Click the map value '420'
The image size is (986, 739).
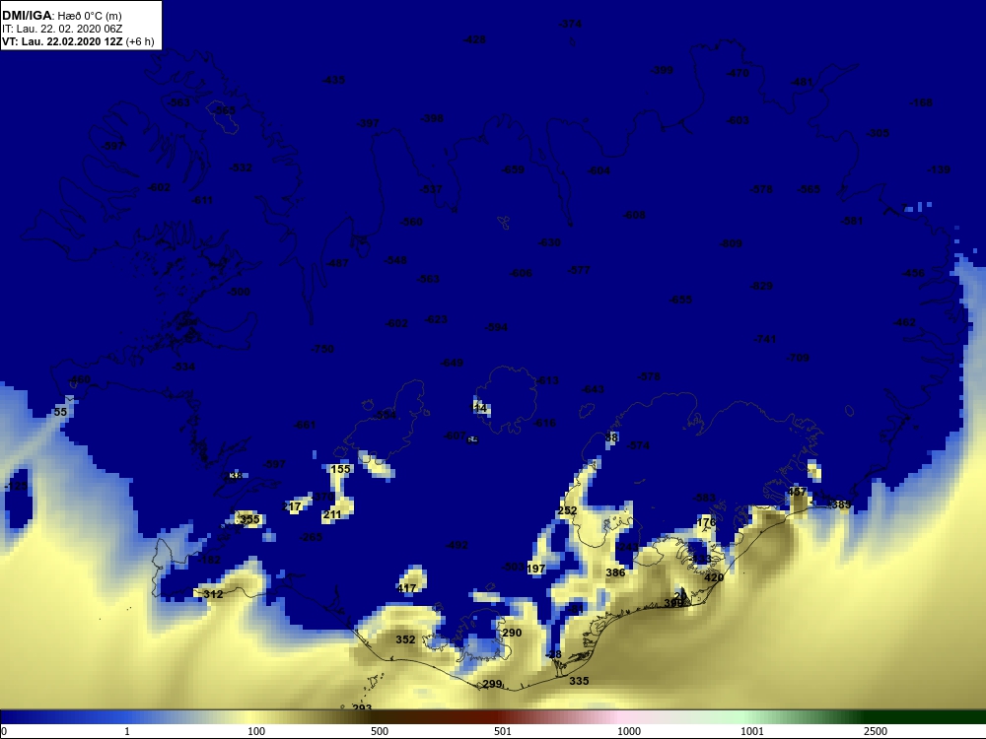(x=714, y=577)
